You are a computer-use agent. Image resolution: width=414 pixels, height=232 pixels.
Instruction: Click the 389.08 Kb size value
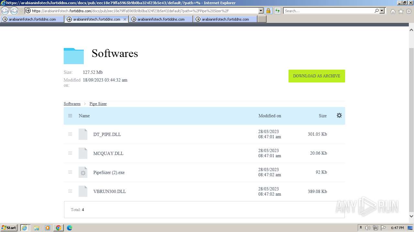tap(317, 191)
